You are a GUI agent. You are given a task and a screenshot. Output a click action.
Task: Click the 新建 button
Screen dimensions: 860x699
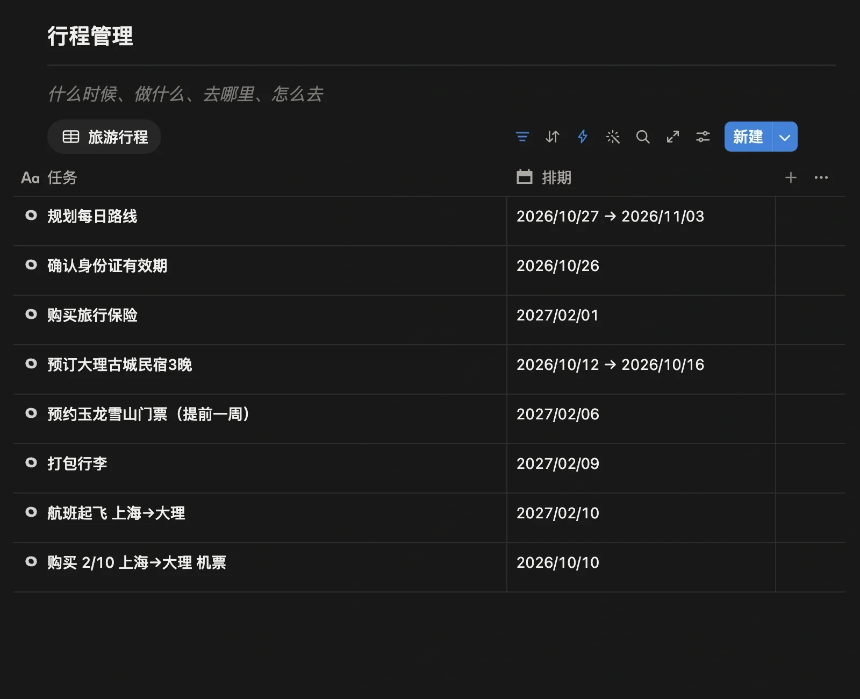click(x=748, y=137)
